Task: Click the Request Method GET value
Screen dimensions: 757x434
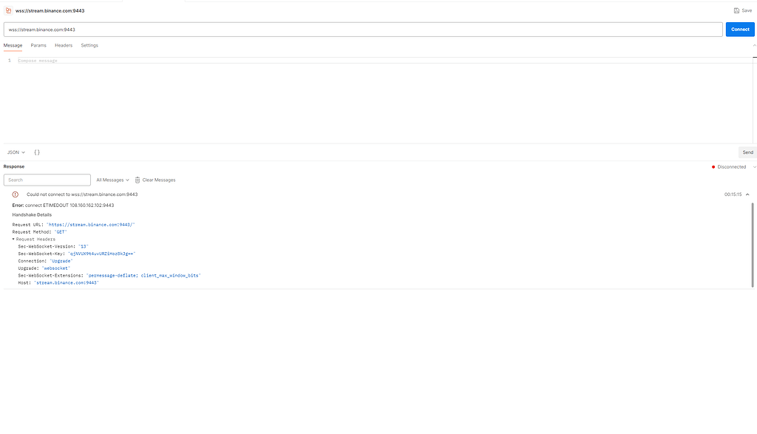Action: click(61, 232)
